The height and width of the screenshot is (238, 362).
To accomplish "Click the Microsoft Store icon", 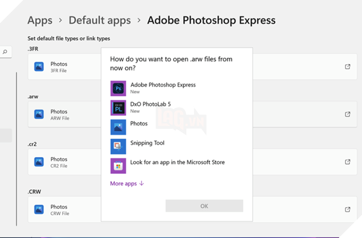I will (x=118, y=166).
